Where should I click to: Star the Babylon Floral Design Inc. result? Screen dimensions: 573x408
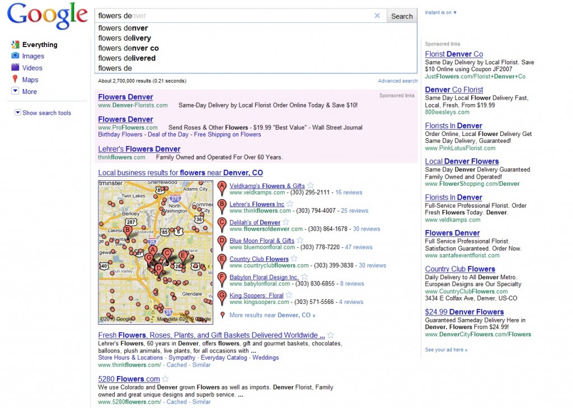(x=304, y=276)
